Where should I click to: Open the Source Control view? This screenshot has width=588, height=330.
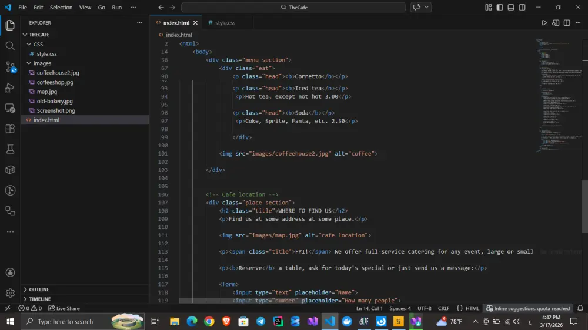pyautogui.click(x=10, y=67)
